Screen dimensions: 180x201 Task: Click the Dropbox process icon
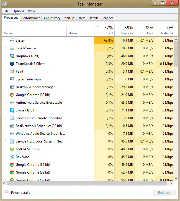coord(12,56)
